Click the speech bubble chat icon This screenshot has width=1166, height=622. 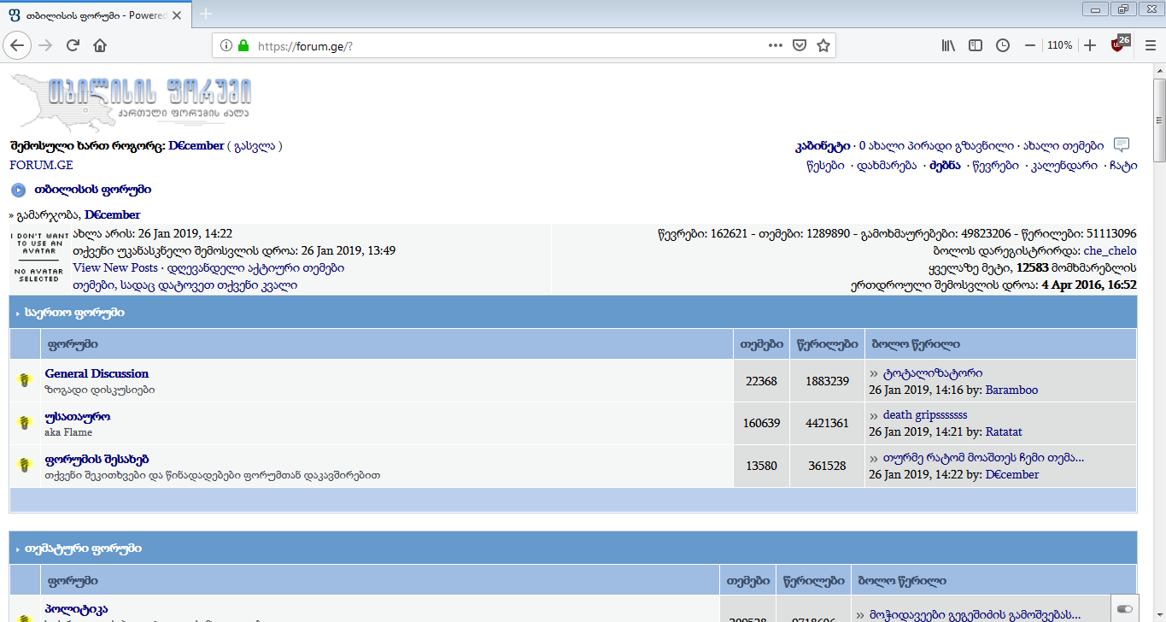point(1122,145)
